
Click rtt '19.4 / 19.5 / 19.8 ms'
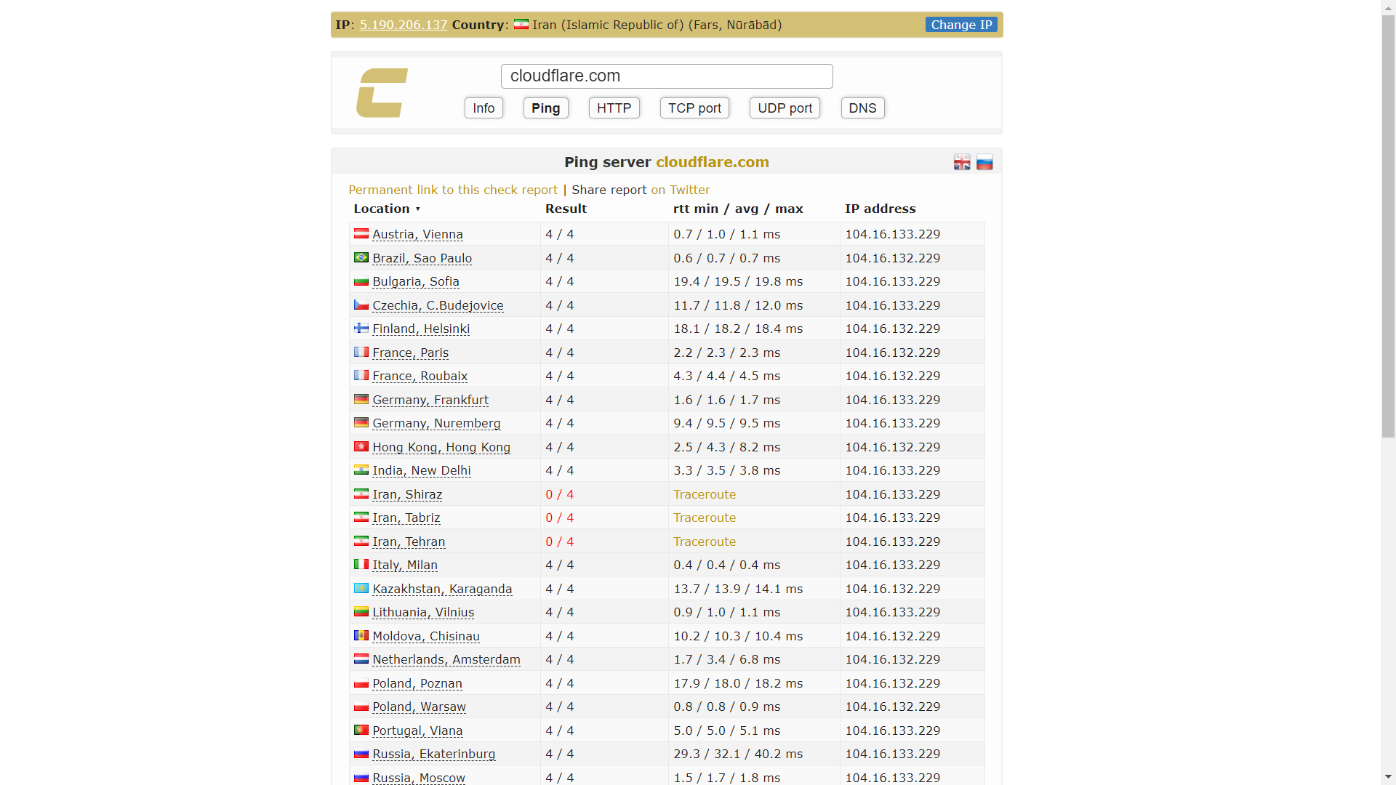[x=738, y=281]
